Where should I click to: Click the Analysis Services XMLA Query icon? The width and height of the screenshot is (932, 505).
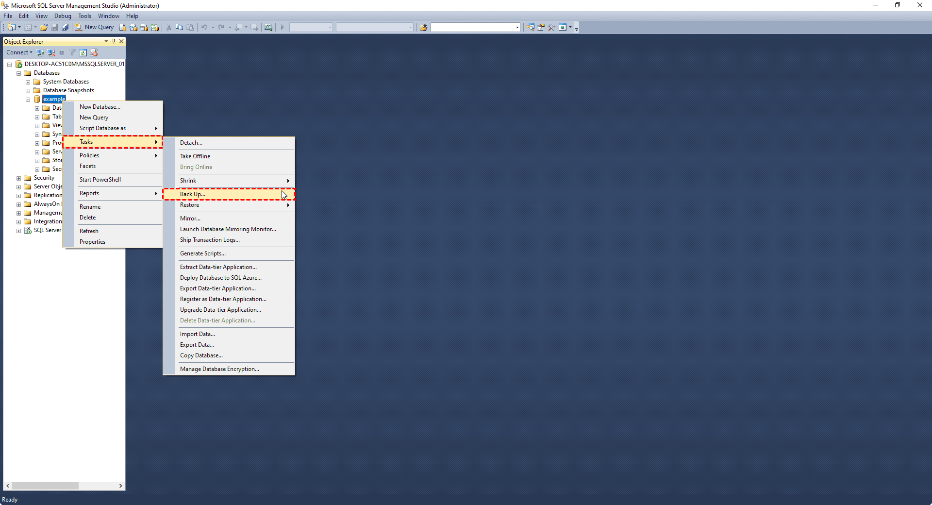(x=155, y=27)
